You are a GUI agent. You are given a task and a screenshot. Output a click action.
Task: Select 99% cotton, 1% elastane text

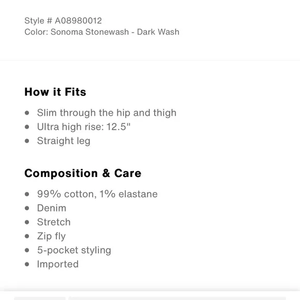(97, 194)
